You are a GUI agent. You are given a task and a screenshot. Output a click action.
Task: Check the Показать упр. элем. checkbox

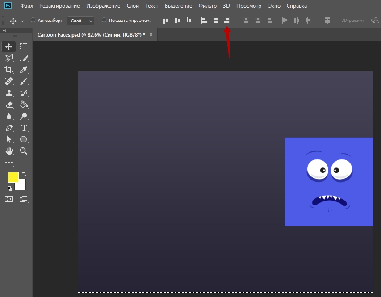104,21
